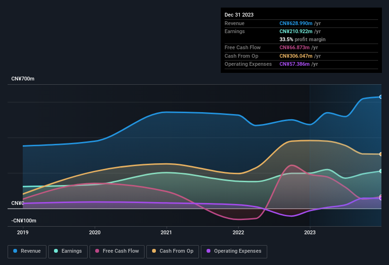The image size is (389, 265).
Task: Click the -CN¥100m y-axis label
Action: coord(24,221)
